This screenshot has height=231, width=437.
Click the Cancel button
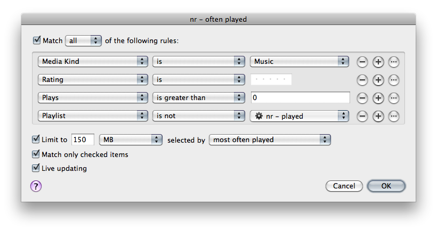(x=344, y=186)
